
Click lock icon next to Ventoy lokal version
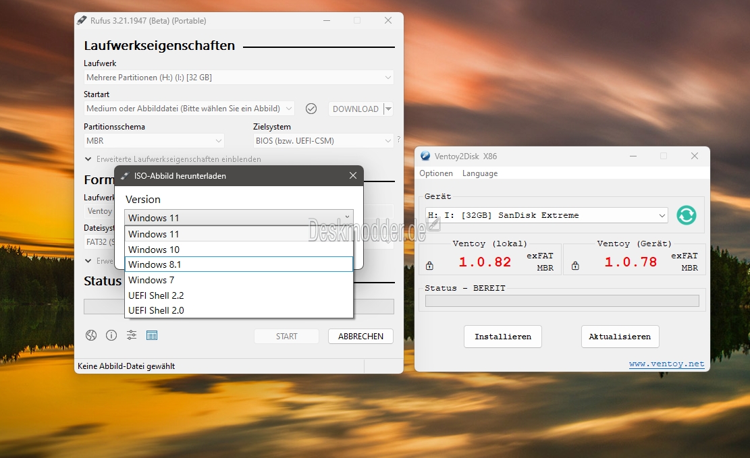[x=429, y=266]
